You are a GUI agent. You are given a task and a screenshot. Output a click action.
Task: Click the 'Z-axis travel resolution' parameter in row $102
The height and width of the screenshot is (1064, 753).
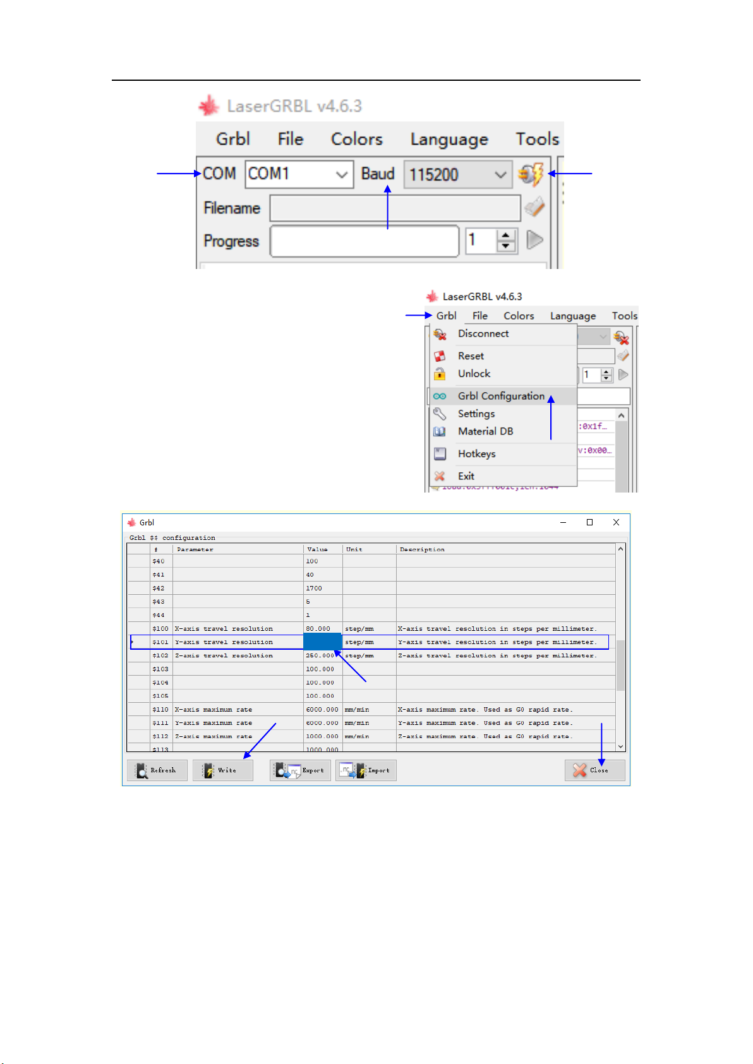224,655
